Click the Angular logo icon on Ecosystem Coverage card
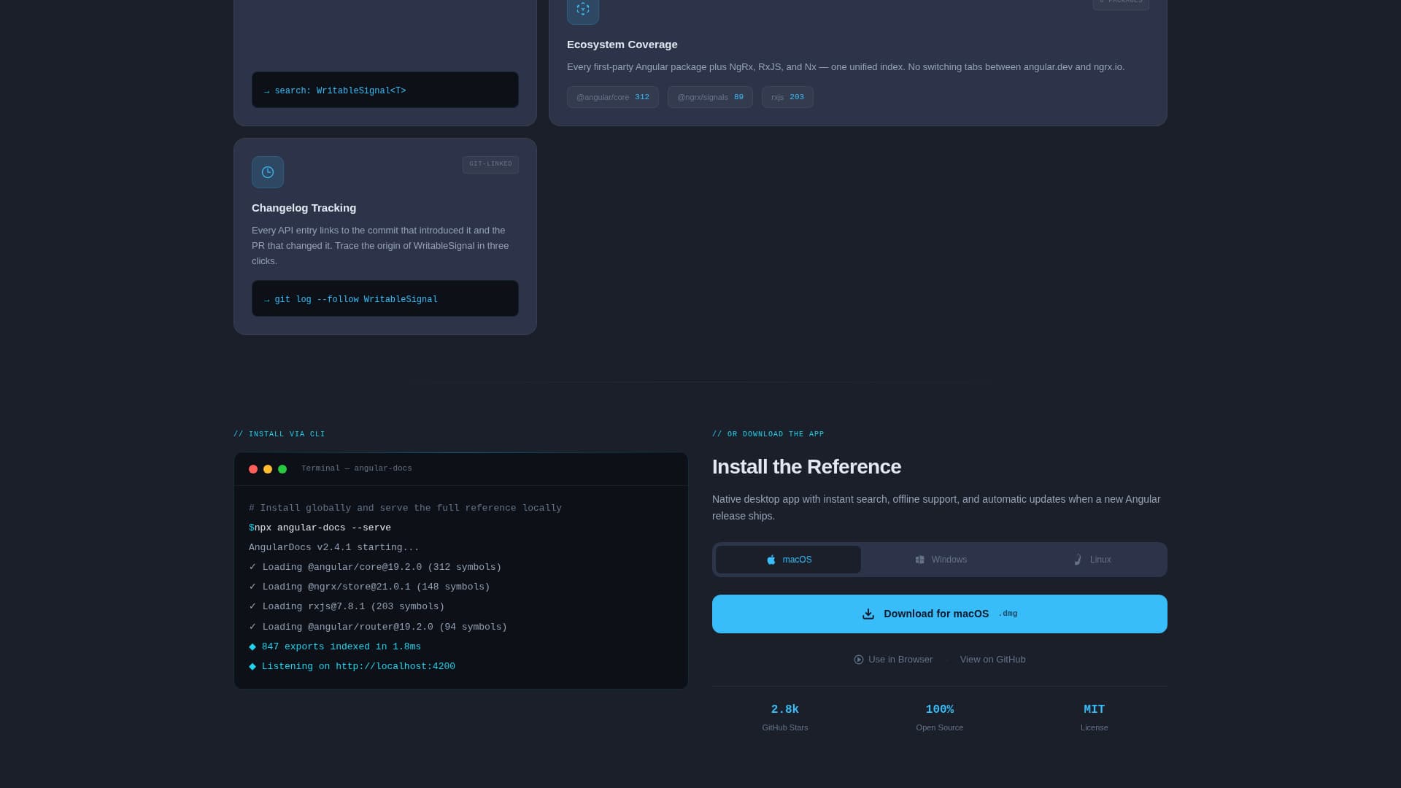The height and width of the screenshot is (788, 1401). (582, 9)
